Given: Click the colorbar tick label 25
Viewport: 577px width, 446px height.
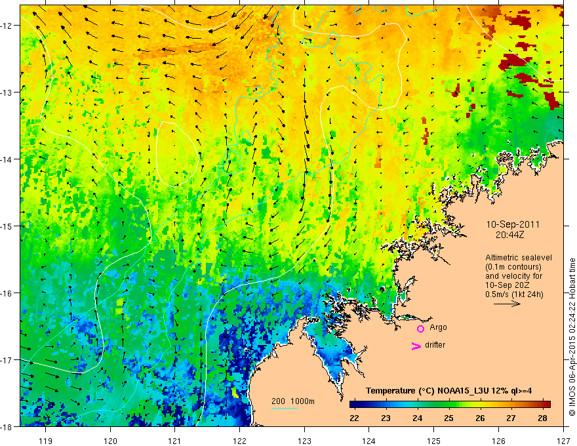Looking at the screenshot, I should [x=448, y=418].
